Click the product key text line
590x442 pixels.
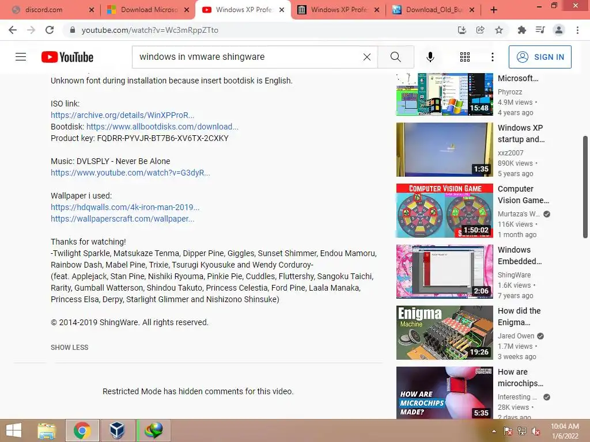[x=139, y=138]
